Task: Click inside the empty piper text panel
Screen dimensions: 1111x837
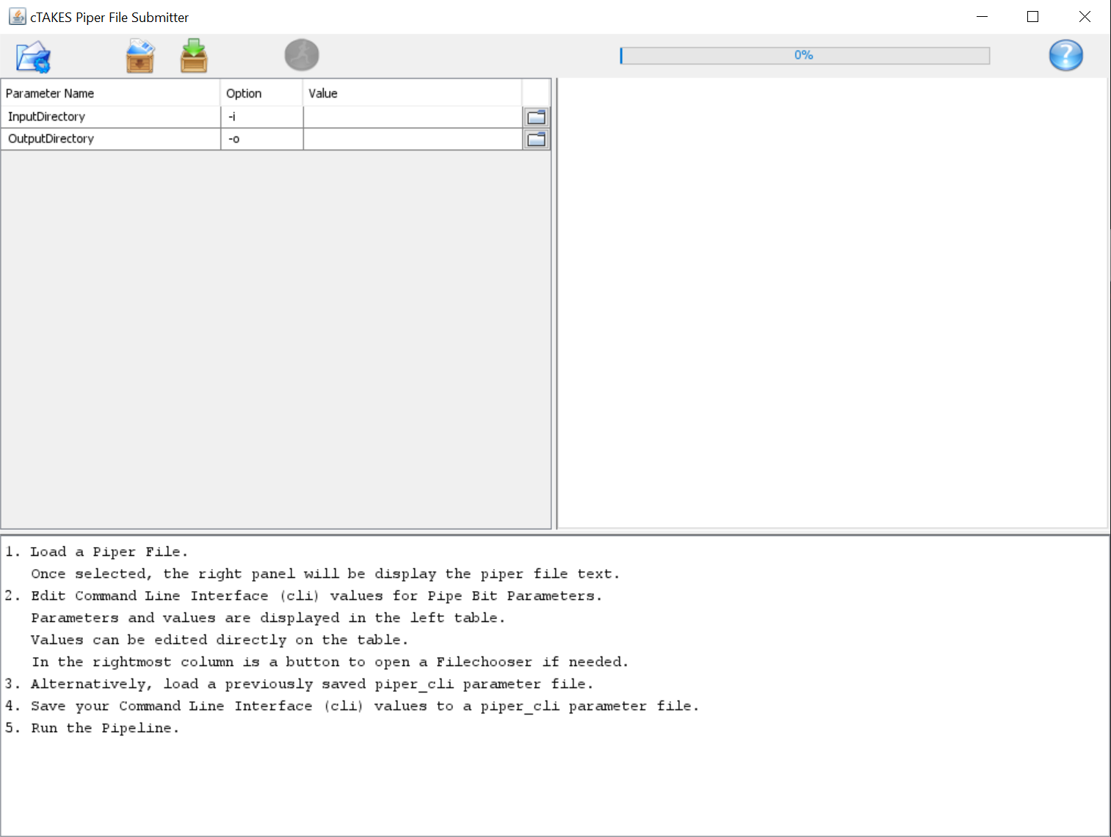Action: pos(832,302)
